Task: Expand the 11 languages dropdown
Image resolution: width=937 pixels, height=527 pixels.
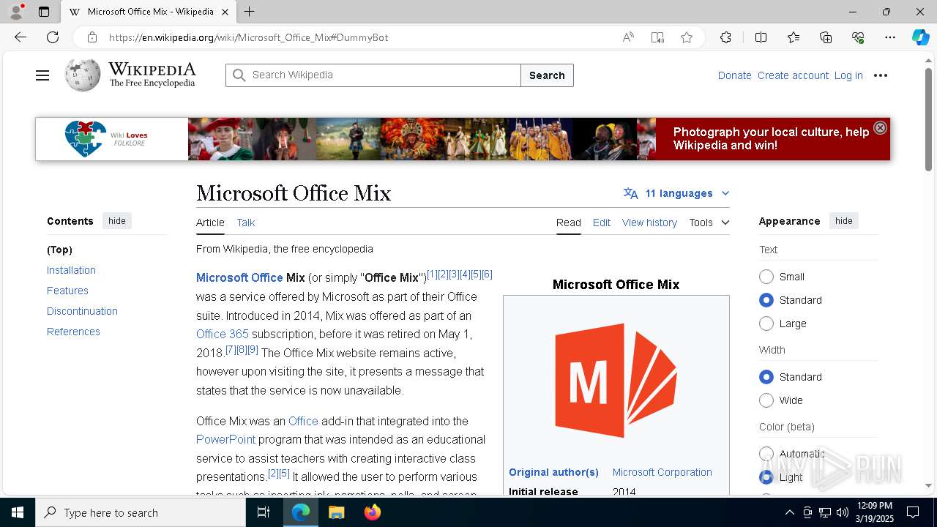Action: (676, 193)
